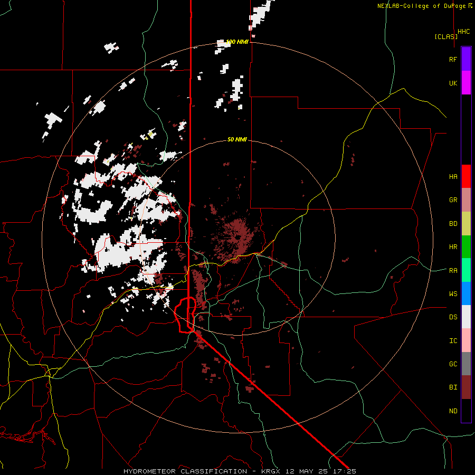Click the RA legend label

(453, 271)
